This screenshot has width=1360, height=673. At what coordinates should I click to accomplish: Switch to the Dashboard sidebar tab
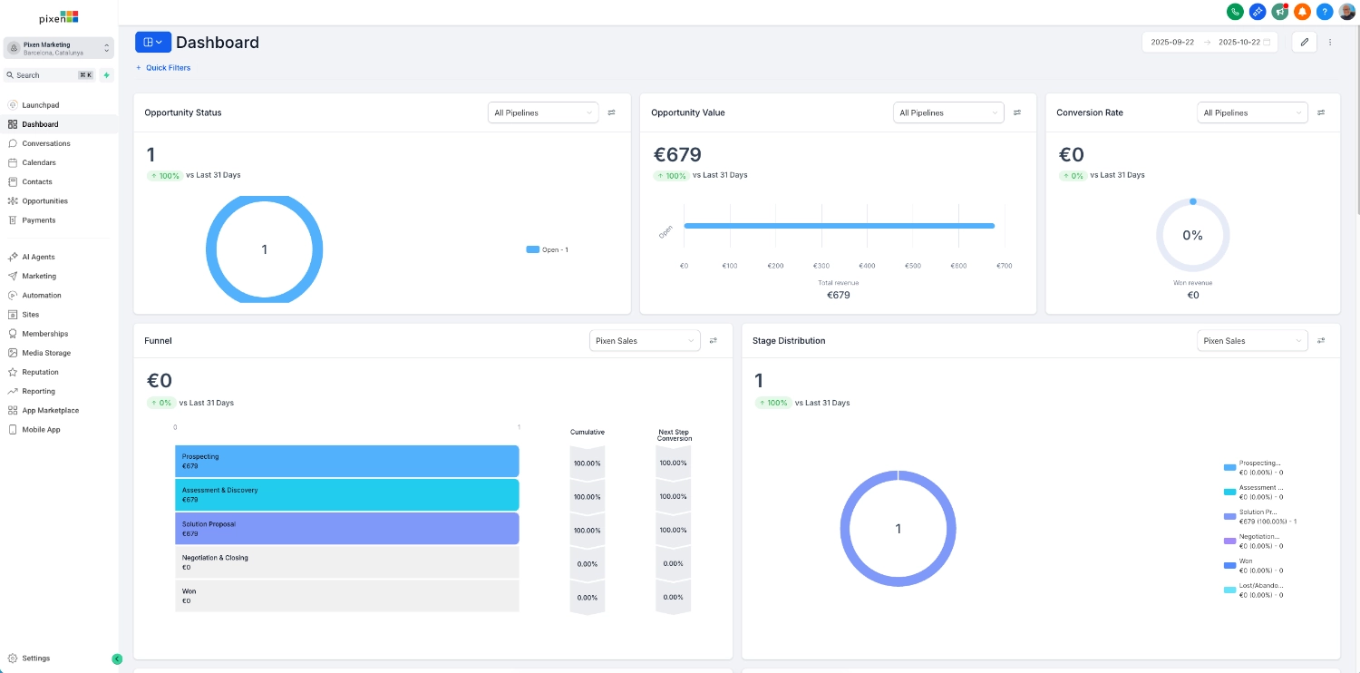tap(41, 124)
